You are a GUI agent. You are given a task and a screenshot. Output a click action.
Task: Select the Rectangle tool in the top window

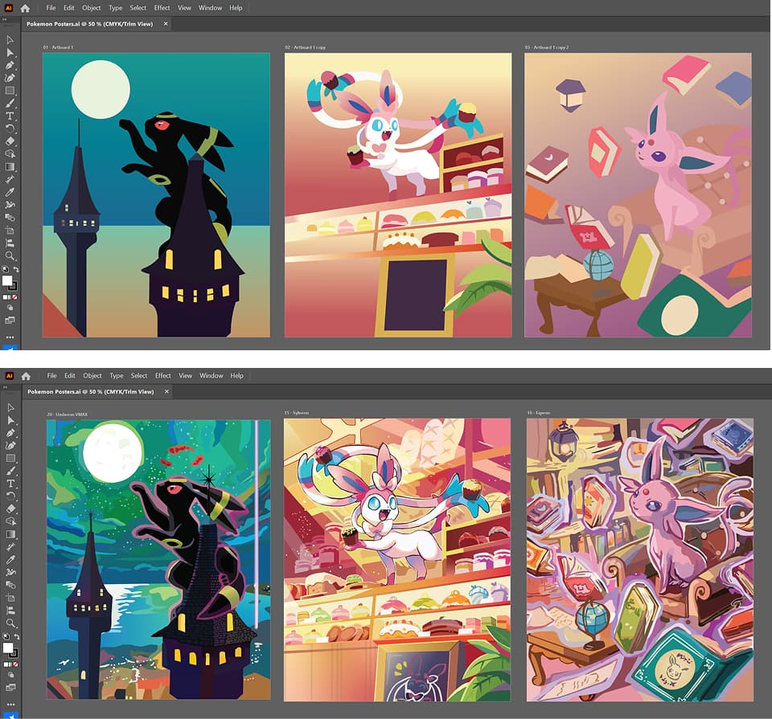click(x=10, y=91)
